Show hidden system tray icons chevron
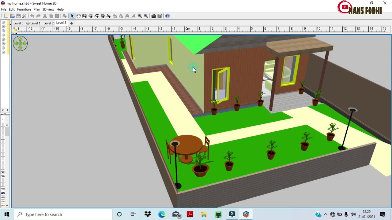 point(326,215)
